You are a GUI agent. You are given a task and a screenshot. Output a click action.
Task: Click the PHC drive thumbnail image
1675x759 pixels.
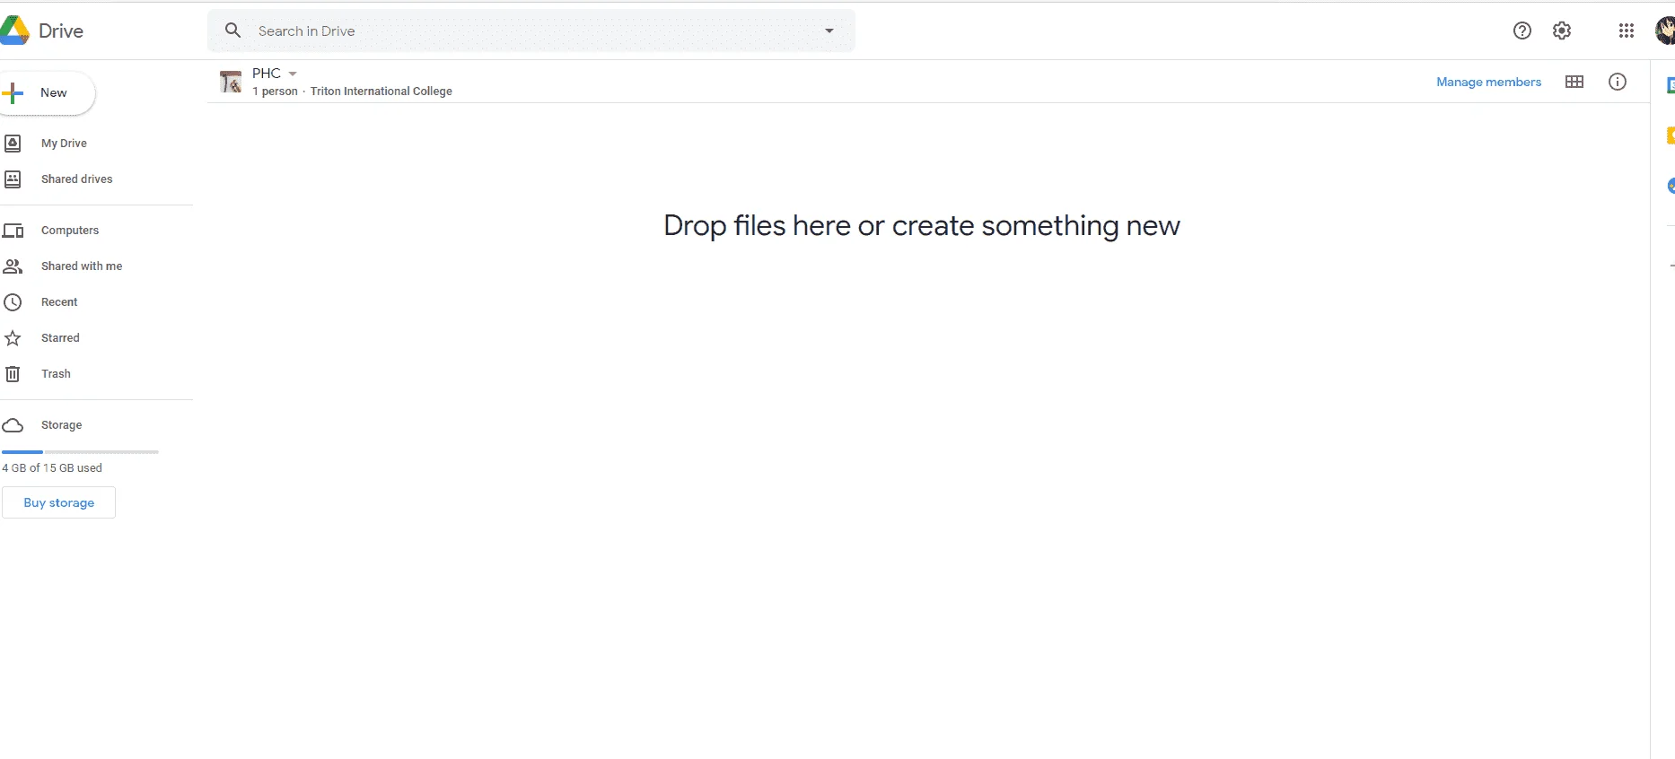(231, 82)
